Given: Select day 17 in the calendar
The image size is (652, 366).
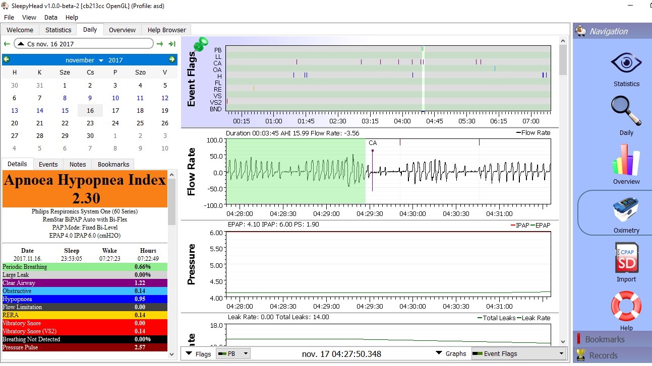Looking at the screenshot, I should click(115, 110).
